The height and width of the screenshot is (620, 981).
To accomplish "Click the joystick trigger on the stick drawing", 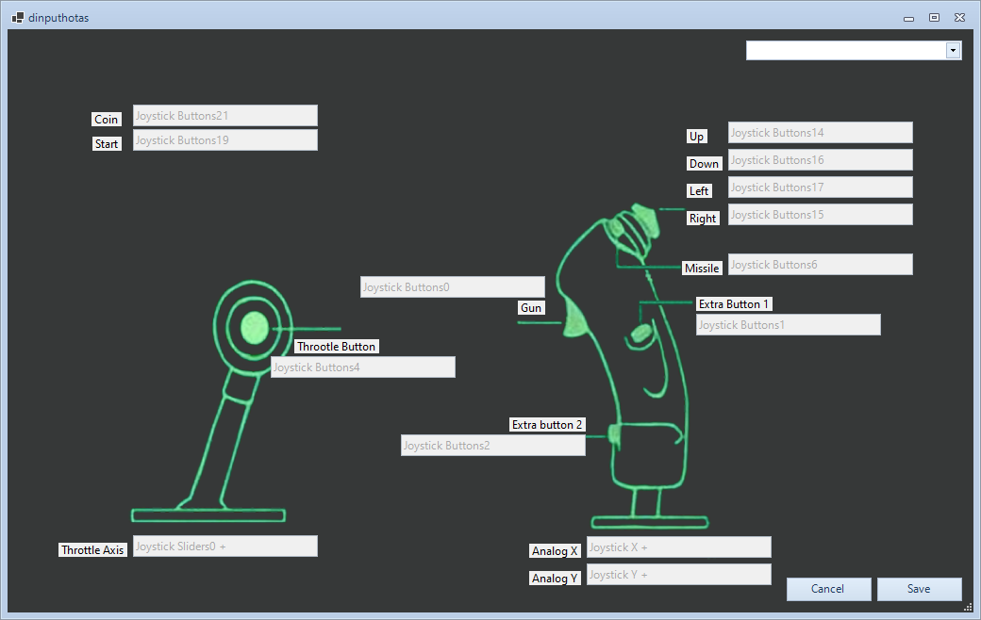I will click(x=574, y=318).
